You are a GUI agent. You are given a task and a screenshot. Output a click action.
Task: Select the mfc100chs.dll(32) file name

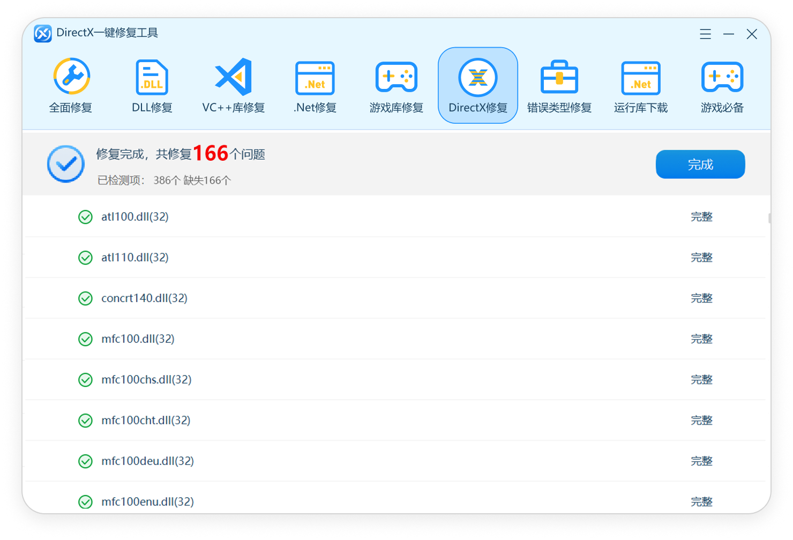147,379
